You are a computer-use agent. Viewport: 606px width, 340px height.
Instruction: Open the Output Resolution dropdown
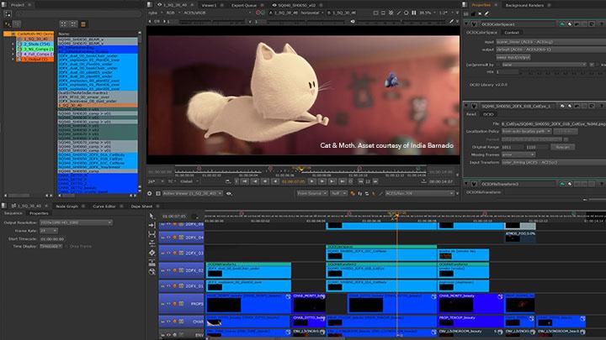click(x=76, y=222)
